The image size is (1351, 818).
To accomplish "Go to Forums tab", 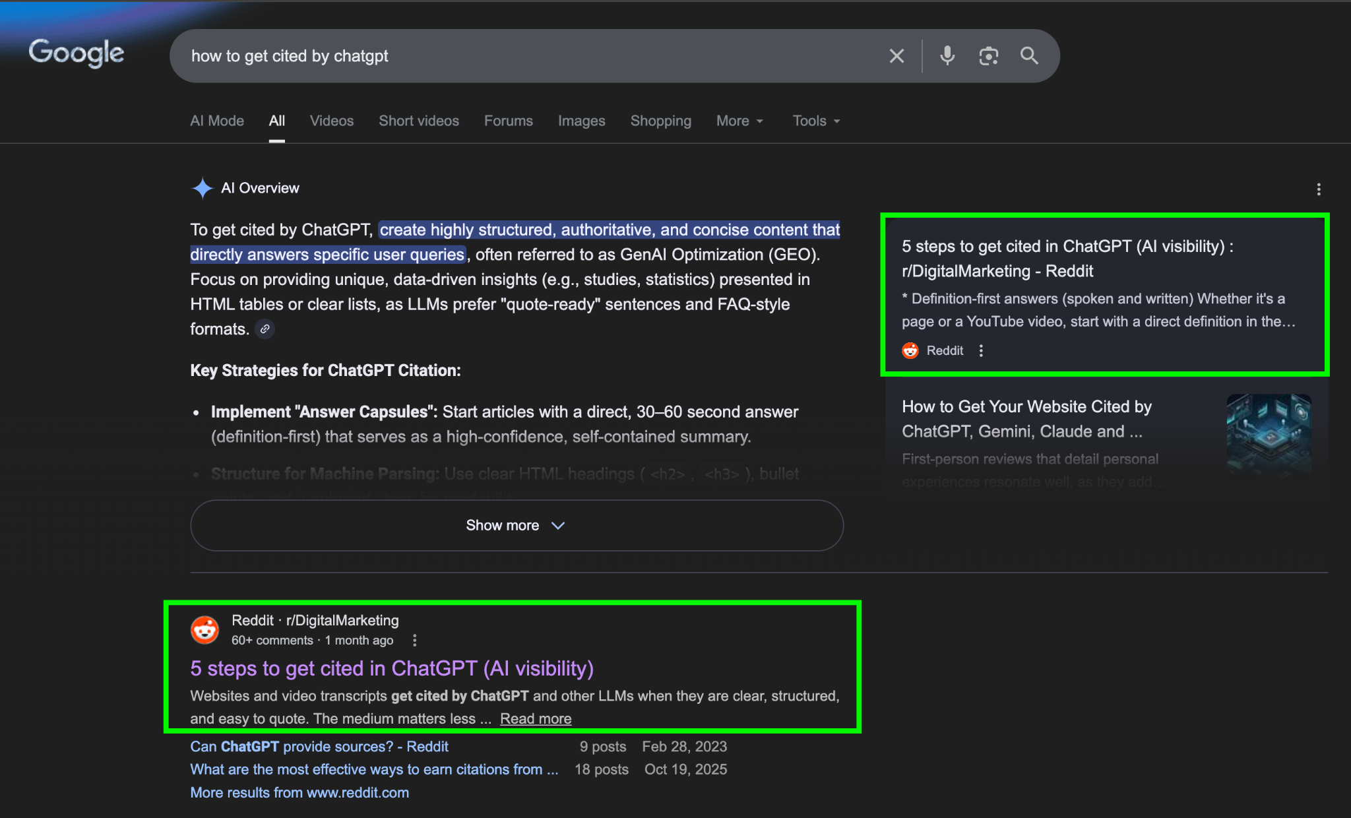I will click(x=509, y=121).
